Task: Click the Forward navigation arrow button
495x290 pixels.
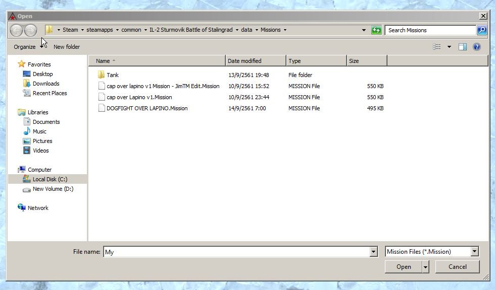Action: [30, 30]
